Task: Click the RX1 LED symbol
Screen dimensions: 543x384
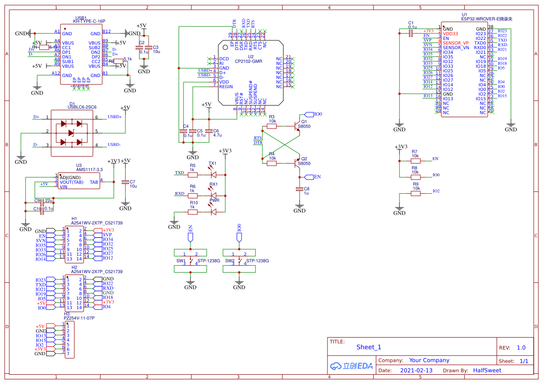Action: point(213,193)
